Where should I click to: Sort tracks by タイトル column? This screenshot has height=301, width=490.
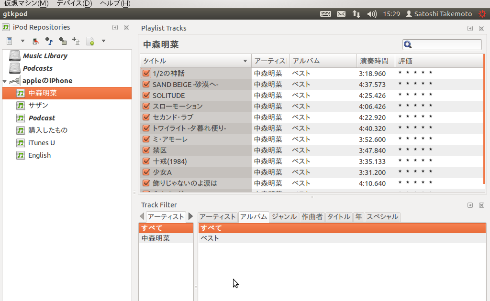coord(195,61)
